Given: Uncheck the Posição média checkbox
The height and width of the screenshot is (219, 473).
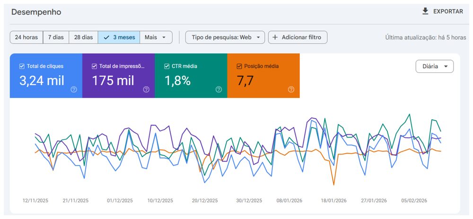Looking at the screenshot, I should 239,66.
